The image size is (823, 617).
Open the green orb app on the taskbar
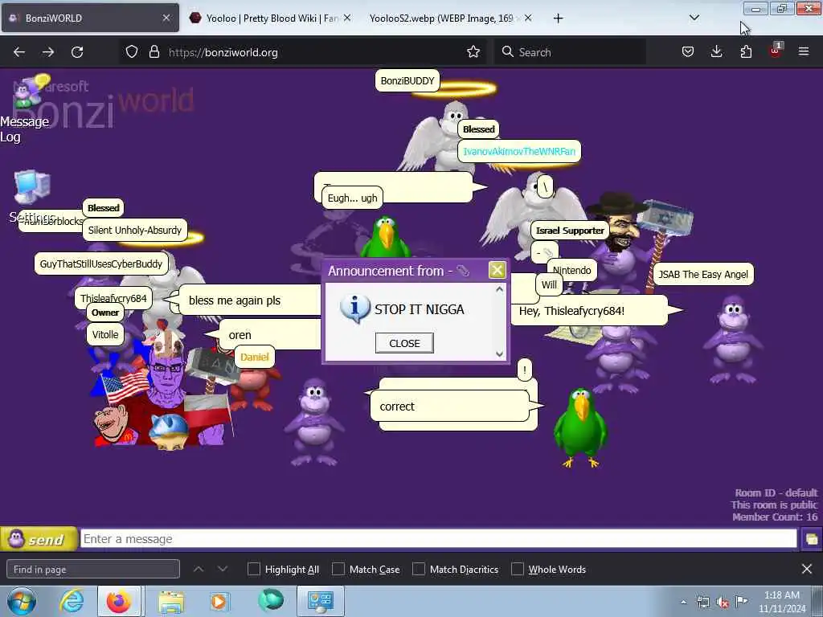271,600
